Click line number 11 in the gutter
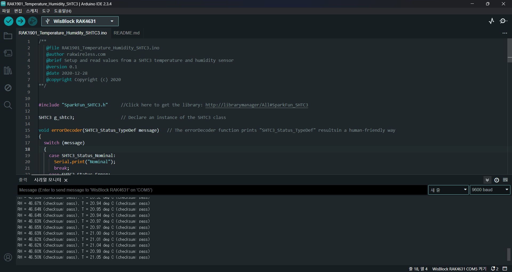Image resolution: width=512 pixels, height=272 pixels. pos(27,105)
